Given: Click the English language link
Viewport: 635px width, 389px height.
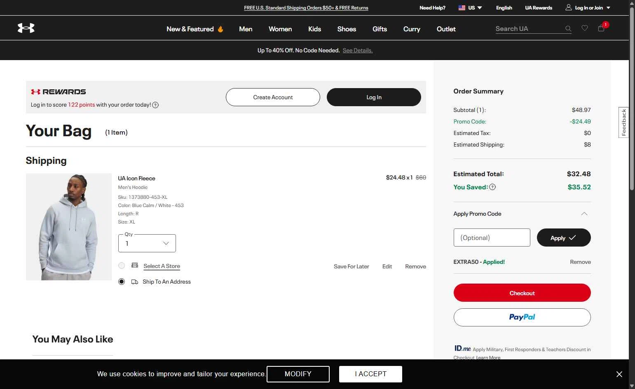Looking at the screenshot, I should [504, 8].
